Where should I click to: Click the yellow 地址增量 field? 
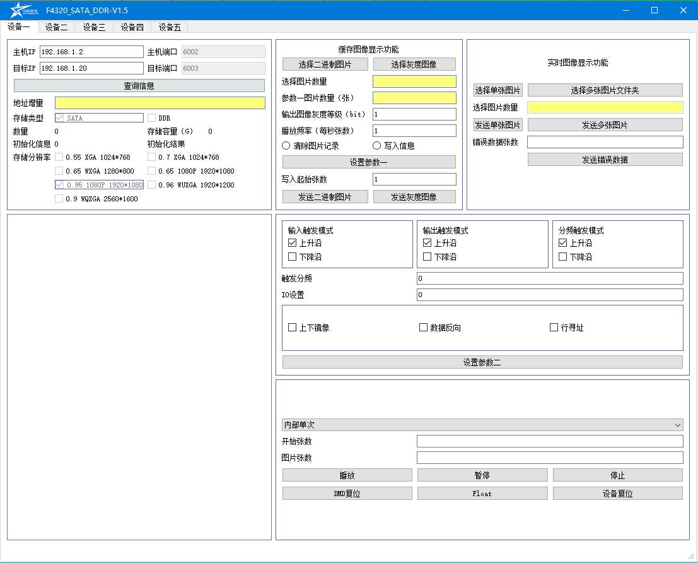coord(160,103)
